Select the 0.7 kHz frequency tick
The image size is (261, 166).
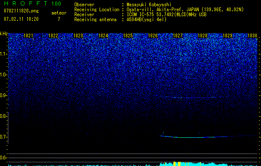coord(4,137)
